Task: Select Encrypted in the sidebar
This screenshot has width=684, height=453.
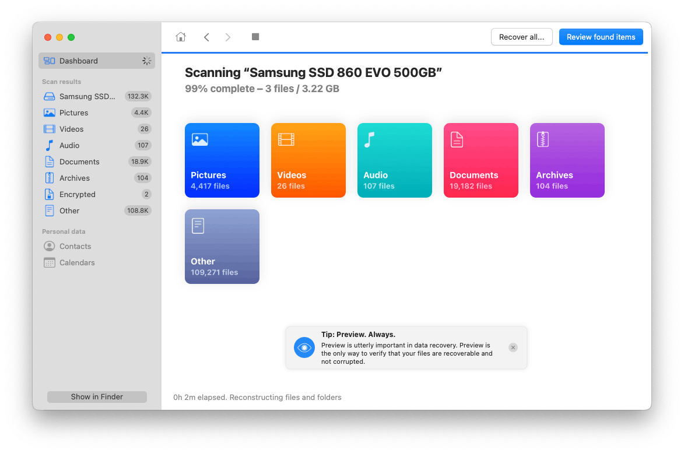Action: click(x=97, y=195)
